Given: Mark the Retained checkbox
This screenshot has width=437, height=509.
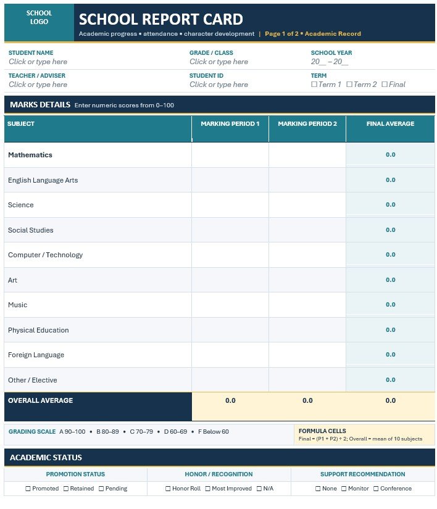Looking at the screenshot, I should point(66,489).
